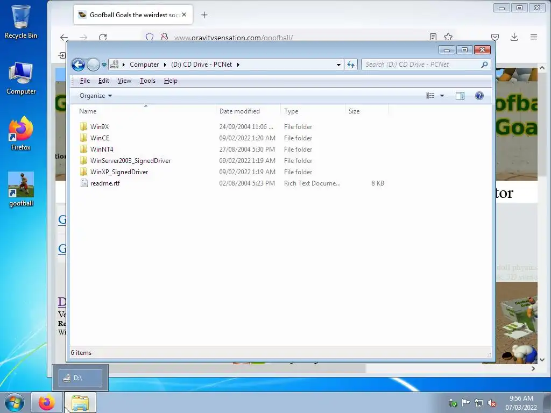Click Firefox page scrollbar down arrow

coord(542,360)
